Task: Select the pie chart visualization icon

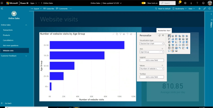Action: 180,42
